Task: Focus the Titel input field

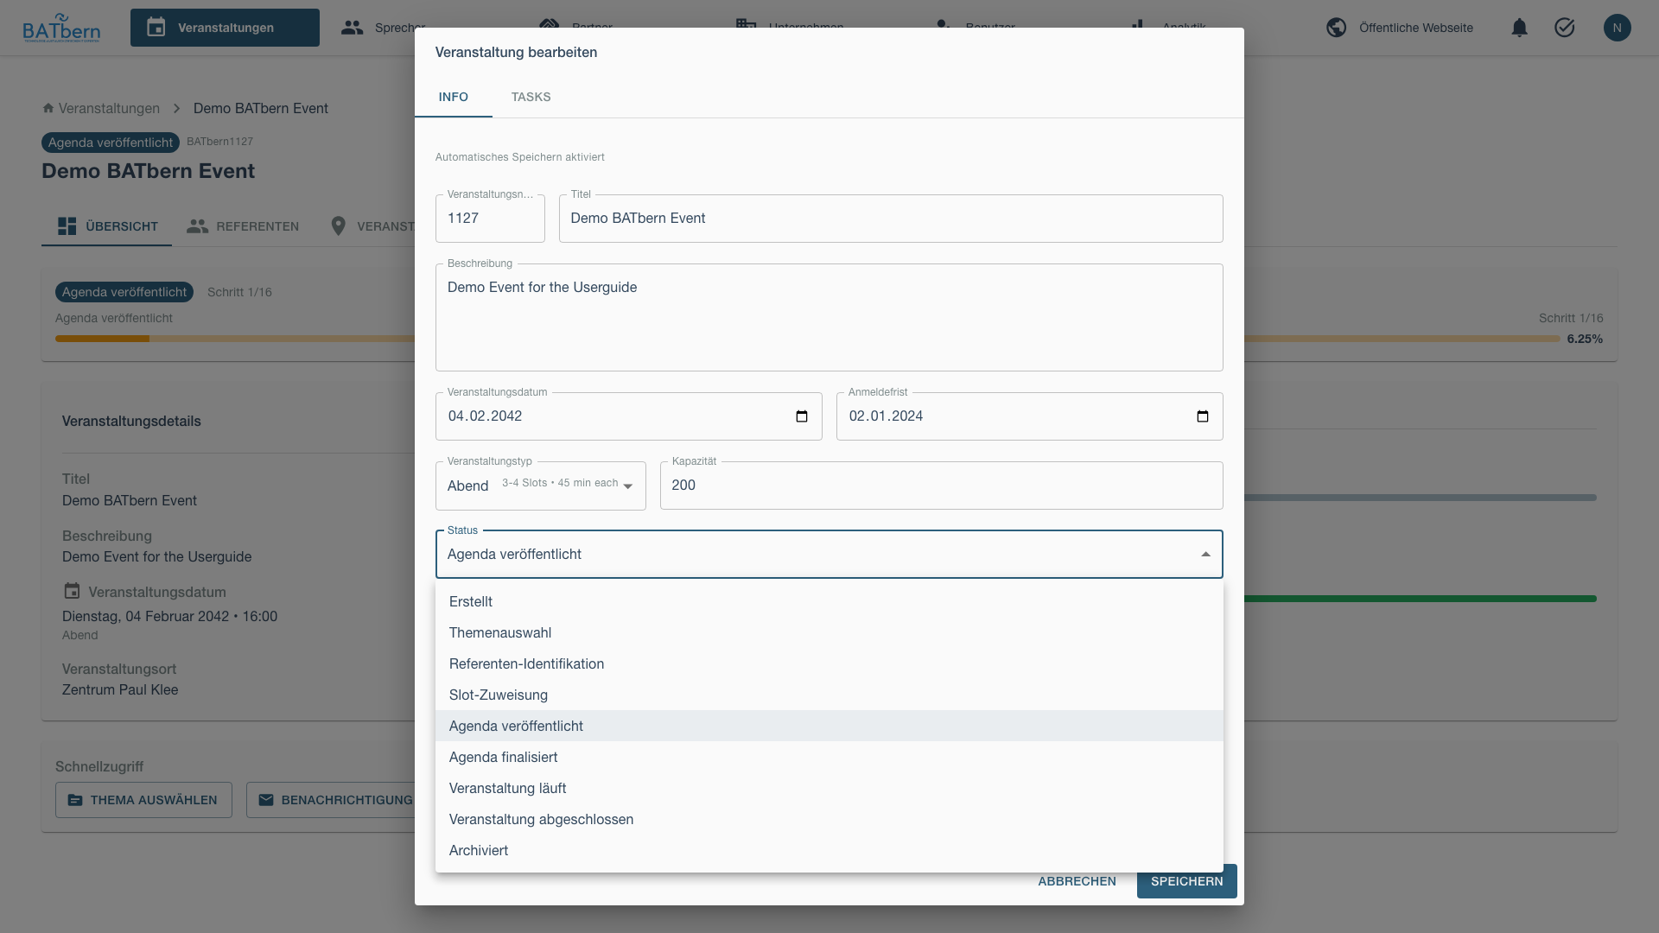Action: [x=891, y=219]
